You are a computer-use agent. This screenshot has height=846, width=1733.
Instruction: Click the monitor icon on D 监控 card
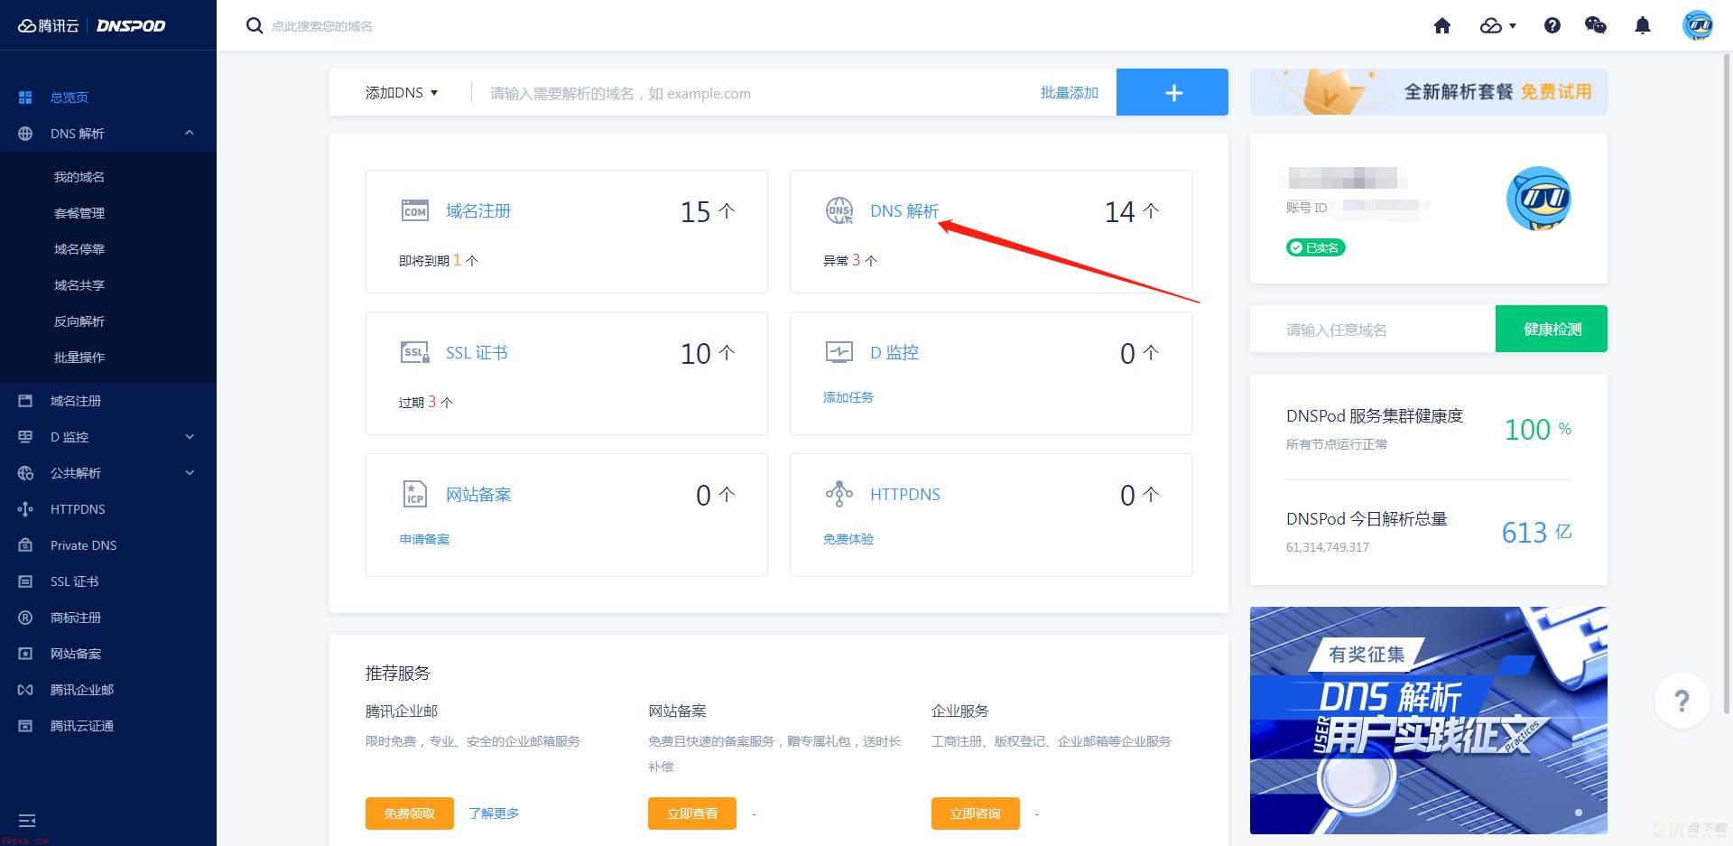[x=839, y=352]
